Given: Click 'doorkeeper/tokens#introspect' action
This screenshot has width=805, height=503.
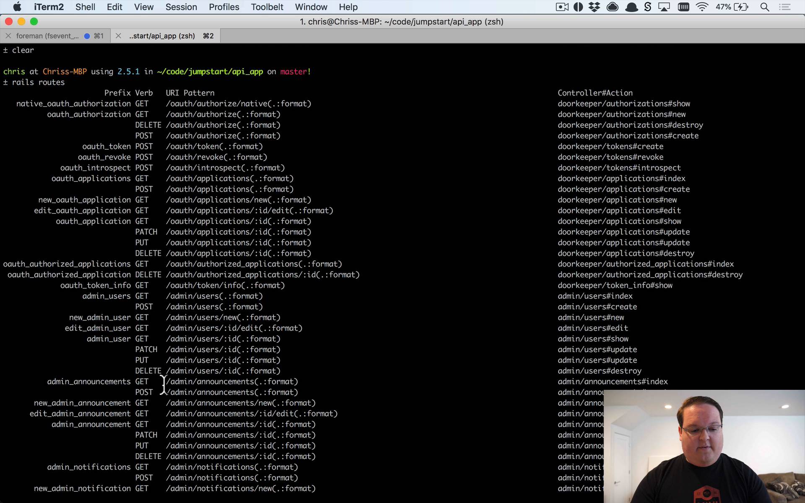Looking at the screenshot, I should click(x=619, y=168).
